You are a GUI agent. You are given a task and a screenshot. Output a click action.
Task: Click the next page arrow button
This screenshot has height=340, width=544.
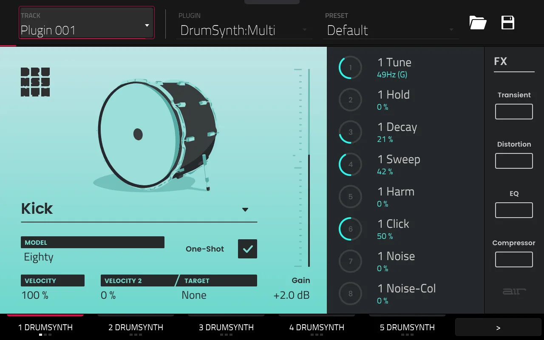(x=498, y=328)
